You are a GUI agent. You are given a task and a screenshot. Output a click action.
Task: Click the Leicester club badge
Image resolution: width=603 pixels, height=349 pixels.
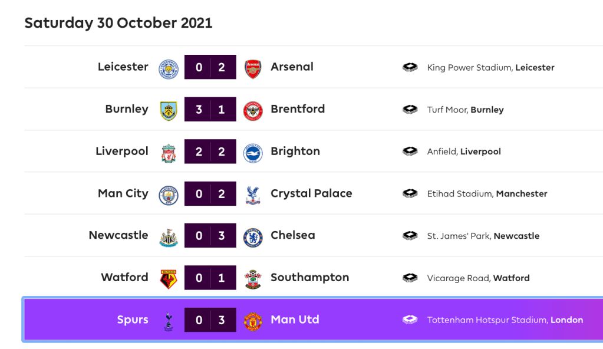coord(169,68)
